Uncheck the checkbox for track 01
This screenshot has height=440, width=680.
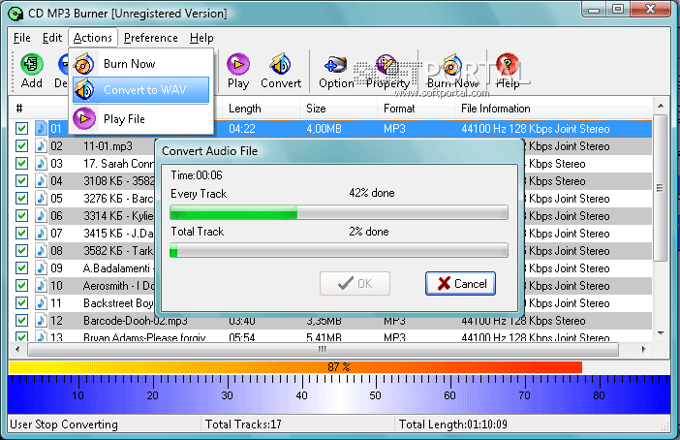tap(21, 129)
